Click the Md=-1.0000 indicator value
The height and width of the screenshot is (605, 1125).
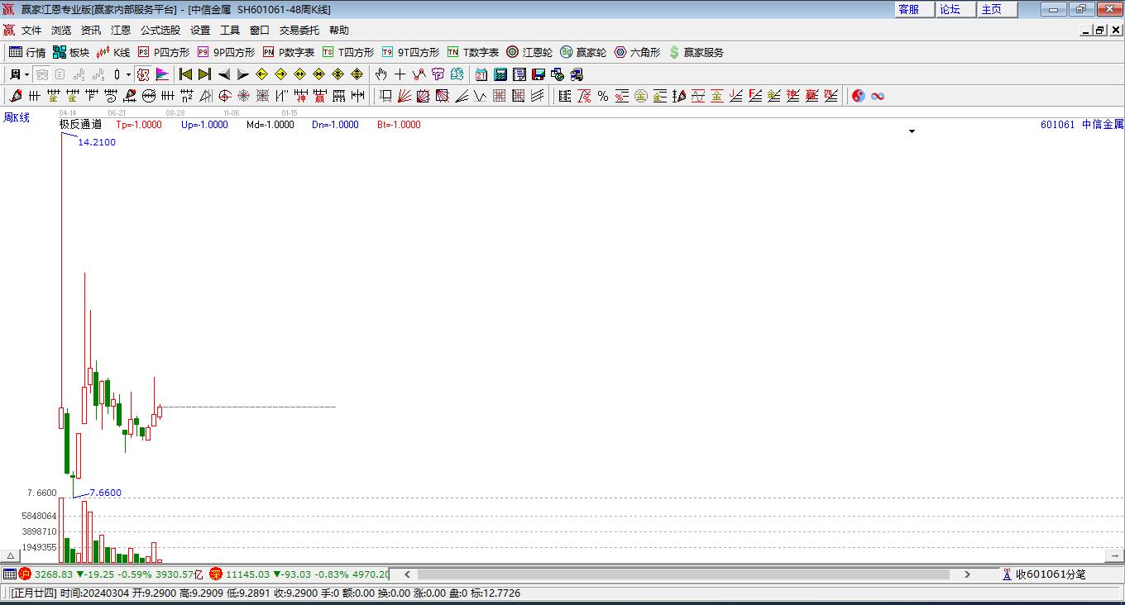click(x=270, y=125)
